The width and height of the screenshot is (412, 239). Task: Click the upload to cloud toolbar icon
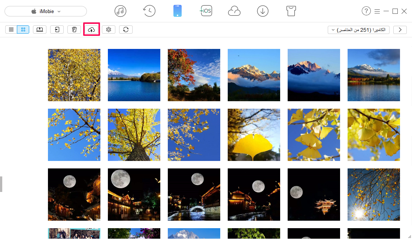91,30
